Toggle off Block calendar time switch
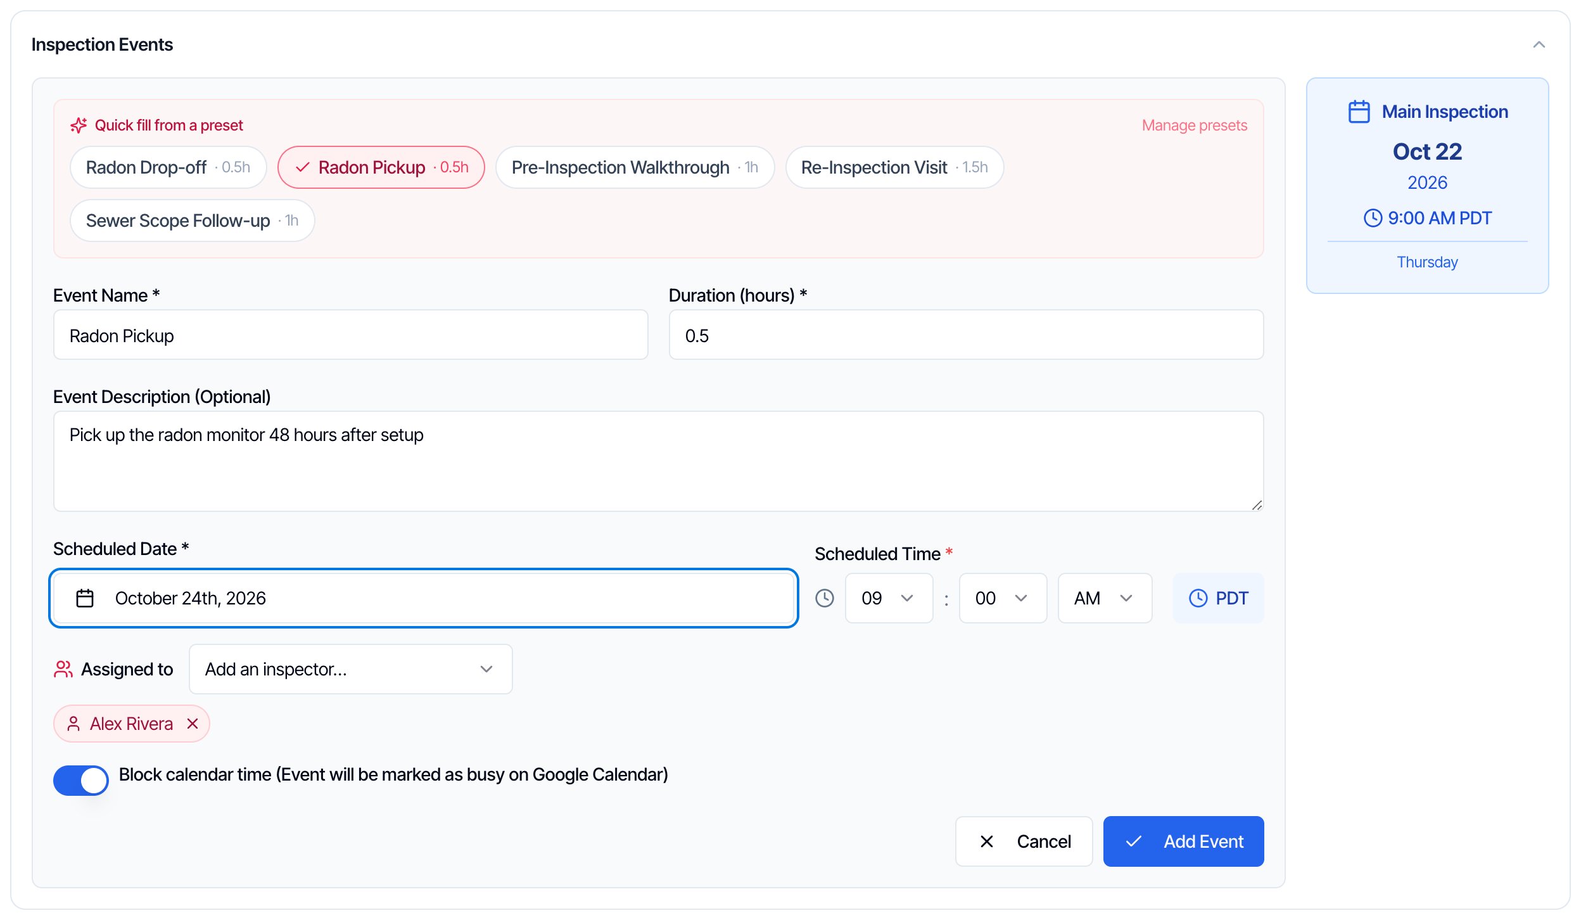Image resolution: width=1581 pixels, height=920 pixels. click(x=81, y=780)
